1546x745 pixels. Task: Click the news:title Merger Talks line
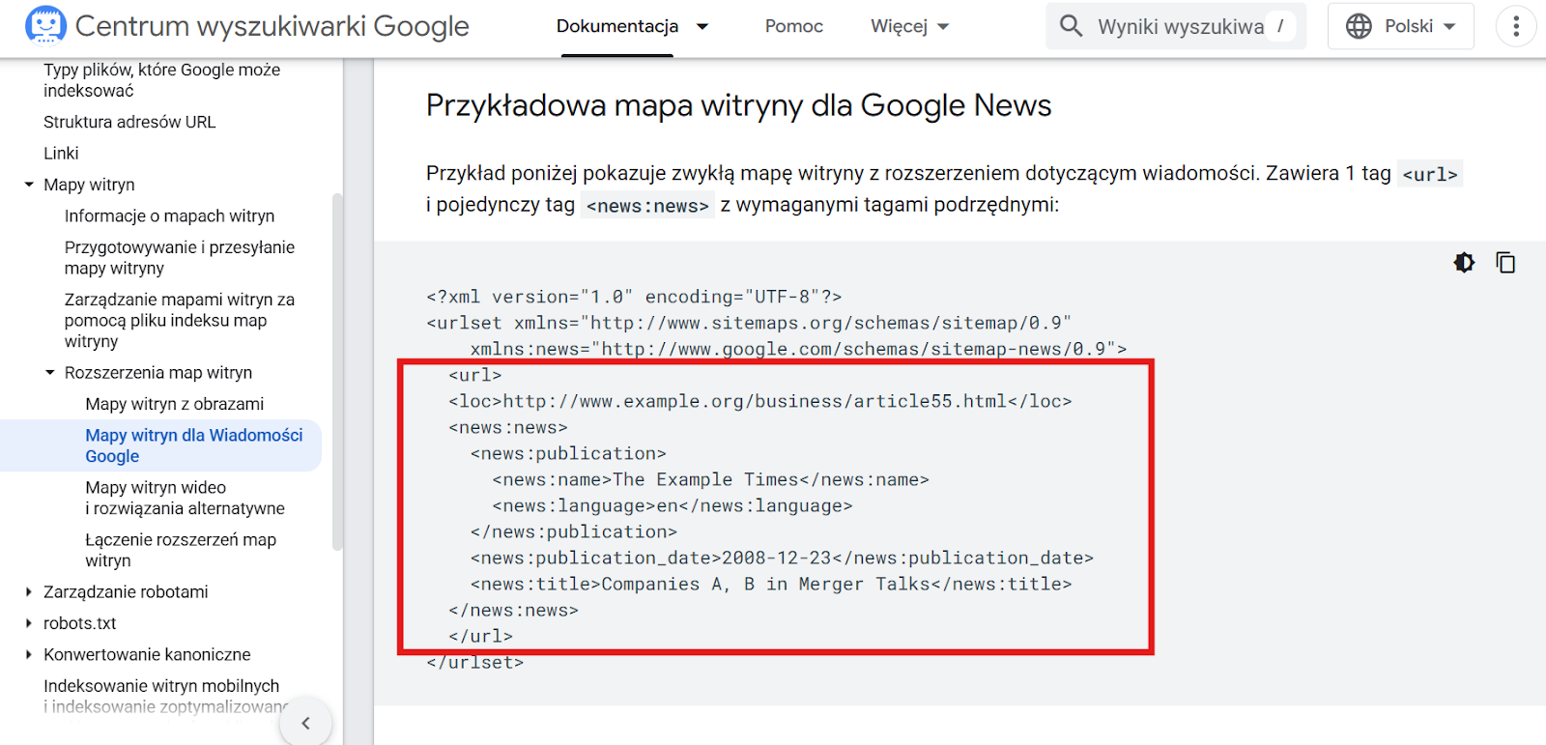(771, 584)
